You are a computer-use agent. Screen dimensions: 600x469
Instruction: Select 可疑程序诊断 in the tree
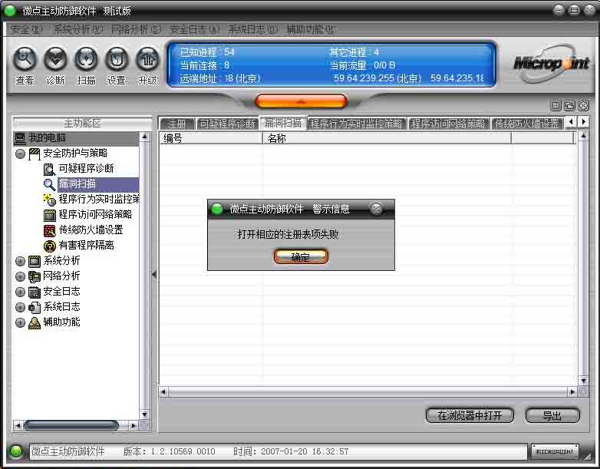pyautogui.click(x=86, y=168)
